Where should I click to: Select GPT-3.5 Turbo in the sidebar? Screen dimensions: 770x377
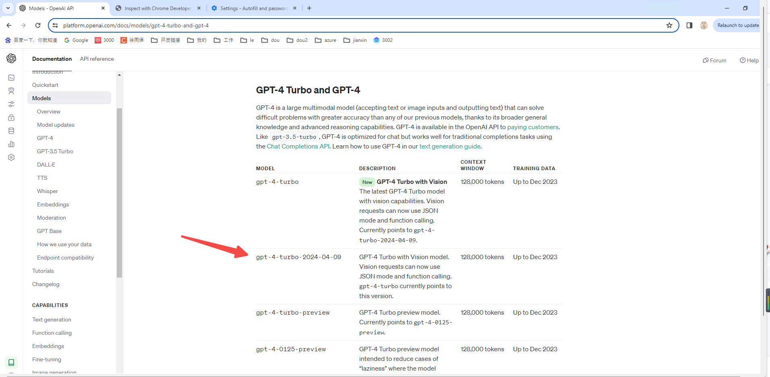point(55,151)
